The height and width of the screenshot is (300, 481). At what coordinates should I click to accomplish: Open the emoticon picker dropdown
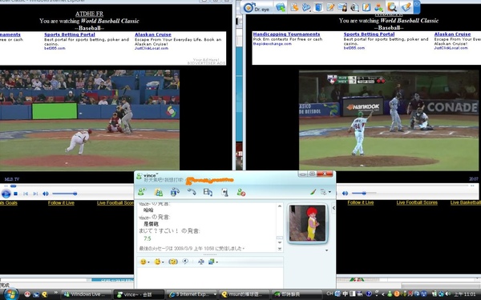(x=145, y=262)
